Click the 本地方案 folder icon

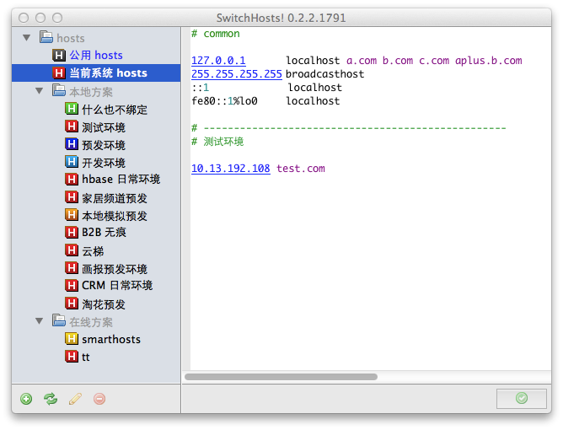click(x=59, y=90)
